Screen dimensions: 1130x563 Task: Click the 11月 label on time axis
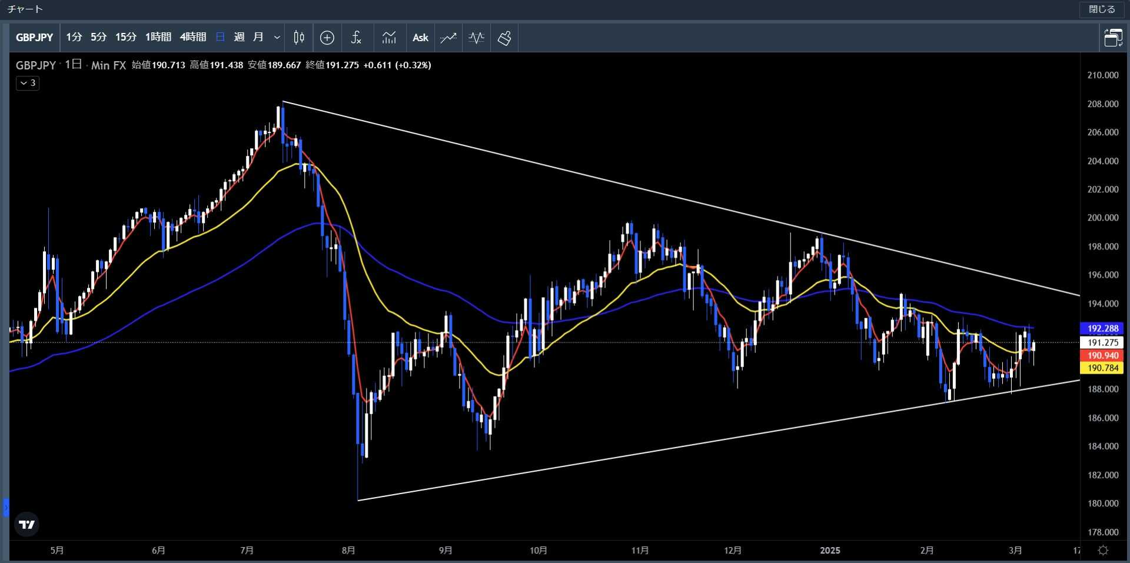[x=640, y=551]
